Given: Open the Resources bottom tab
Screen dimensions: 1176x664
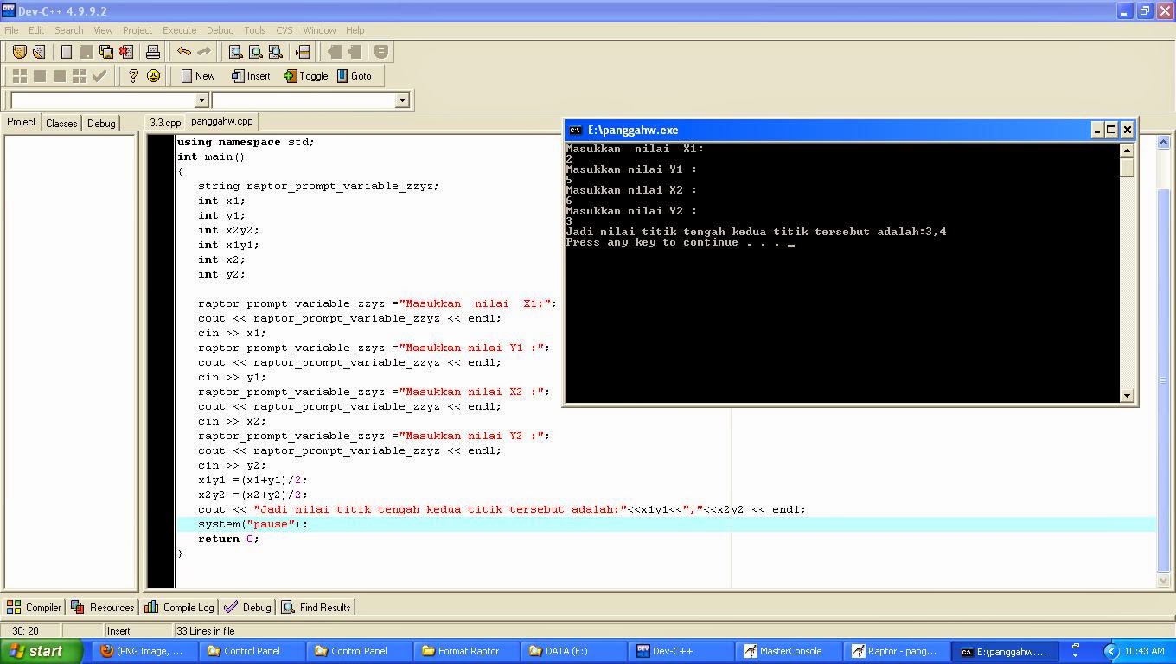Looking at the screenshot, I should 103,607.
